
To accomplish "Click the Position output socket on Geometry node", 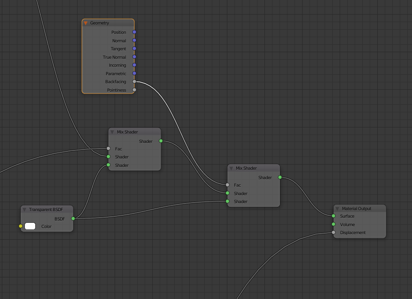I will coord(135,32).
